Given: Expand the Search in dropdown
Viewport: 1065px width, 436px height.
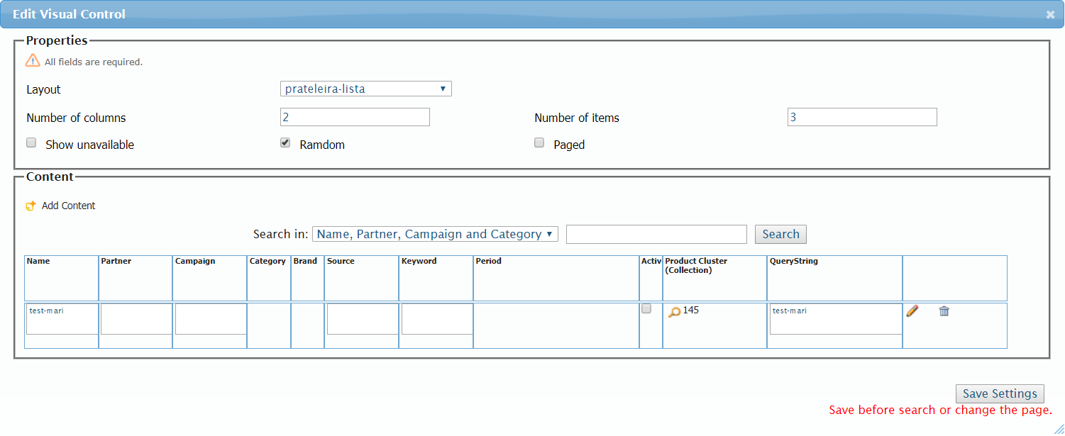Looking at the screenshot, I should 435,235.
